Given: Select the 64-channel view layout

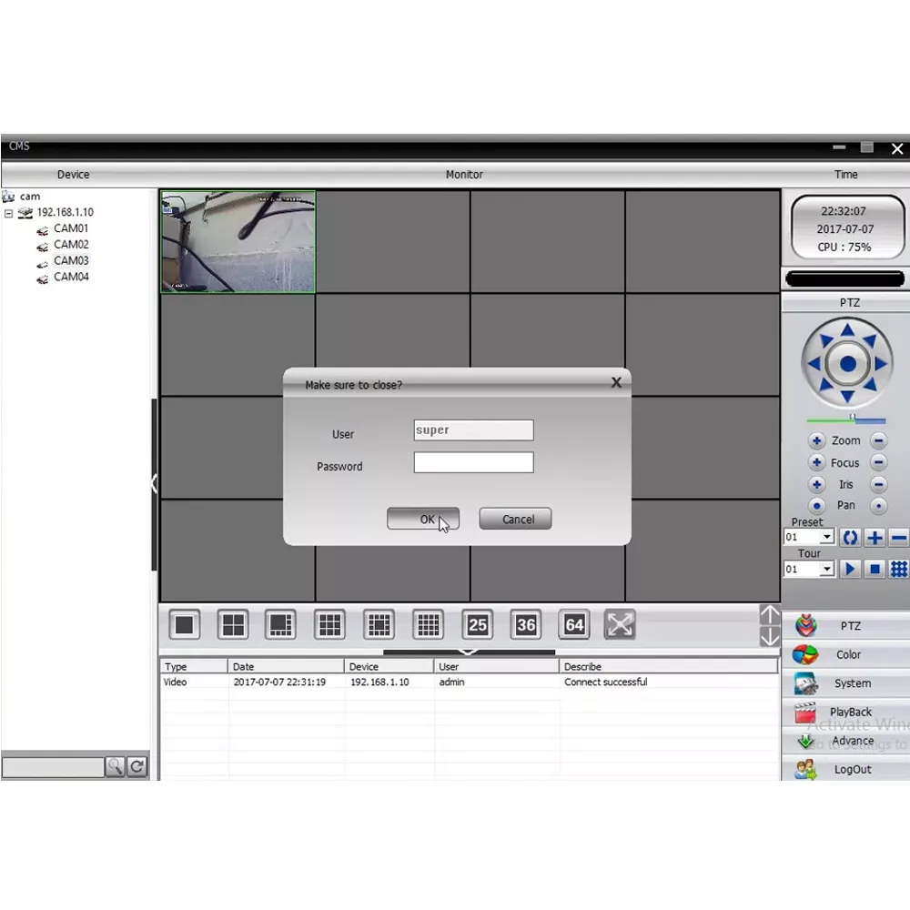Looking at the screenshot, I should coord(574,624).
